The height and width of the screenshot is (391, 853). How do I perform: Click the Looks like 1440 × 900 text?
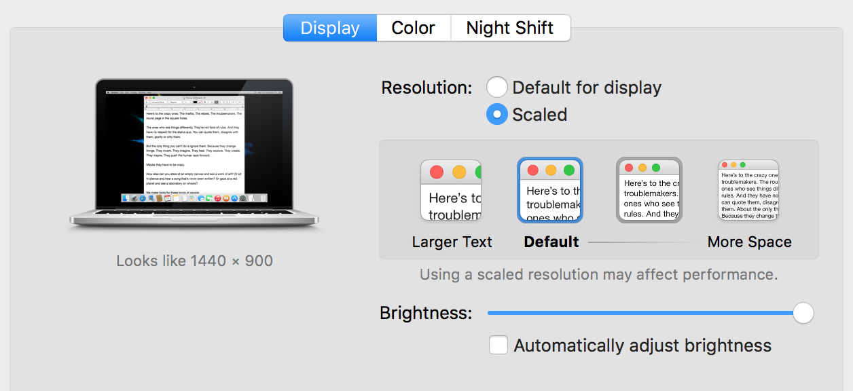(x=194, y=261)
